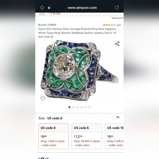Jump to last image carousel dot

click(x=90, y=107)
